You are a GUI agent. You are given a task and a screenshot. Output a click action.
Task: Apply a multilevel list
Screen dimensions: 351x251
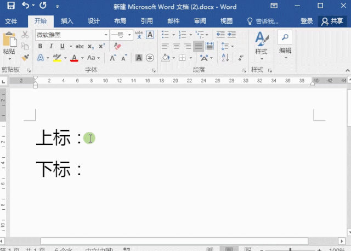pos(200,35)
